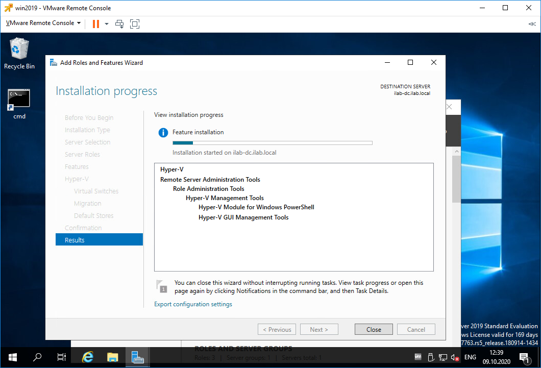Select Features step in sidebar

(77, 166)
